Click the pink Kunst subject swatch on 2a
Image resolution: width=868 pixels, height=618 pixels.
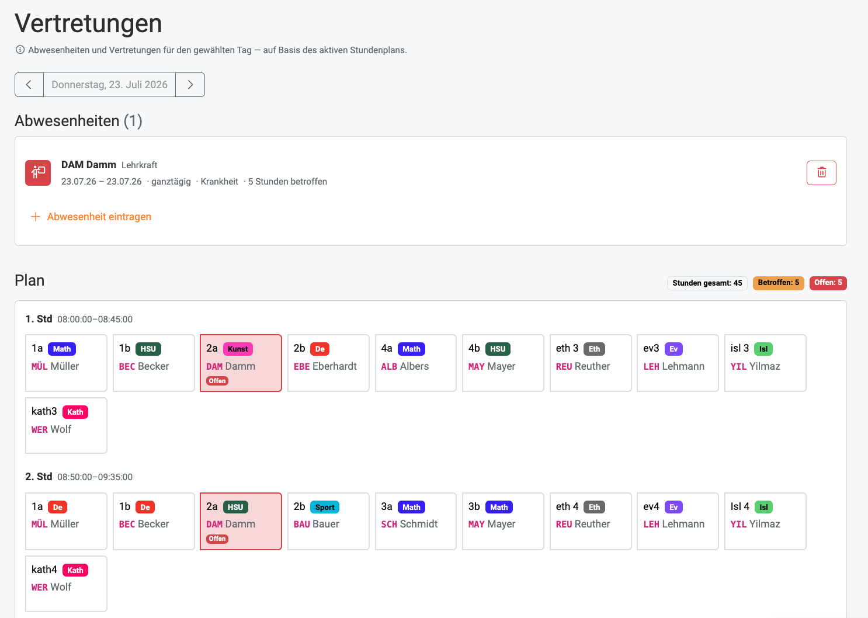pyautogui.click(x=238, y=349)
